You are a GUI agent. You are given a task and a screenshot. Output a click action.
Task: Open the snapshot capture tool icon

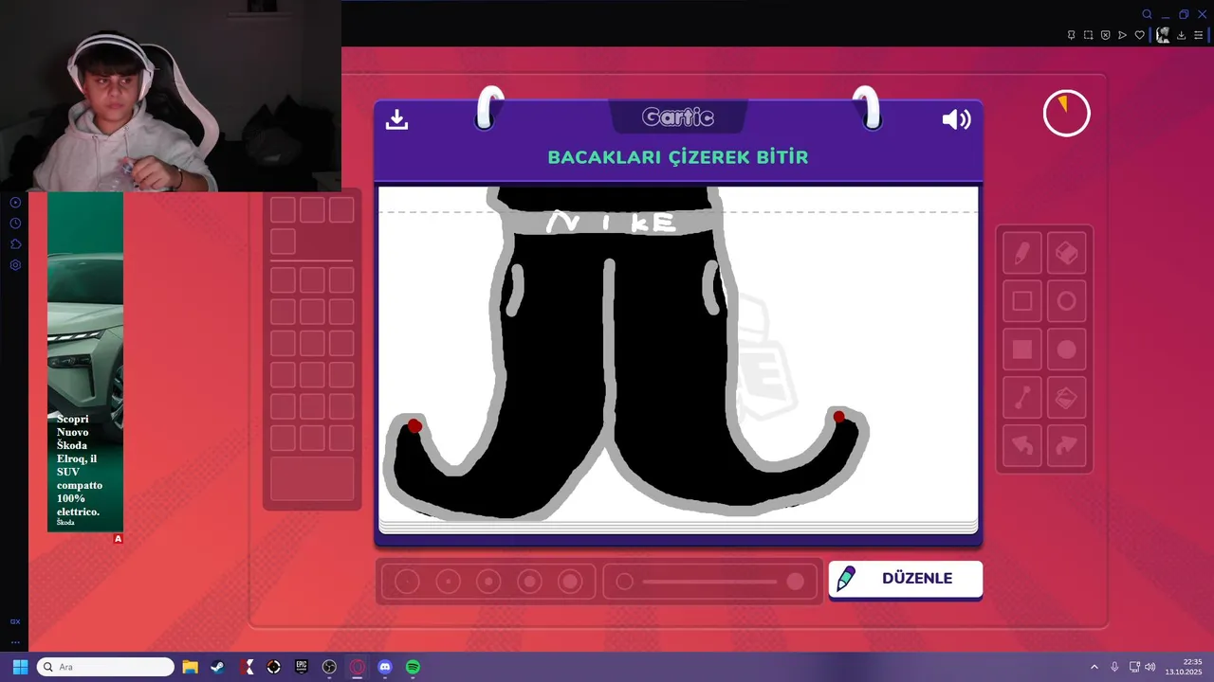click(1088, 35)
